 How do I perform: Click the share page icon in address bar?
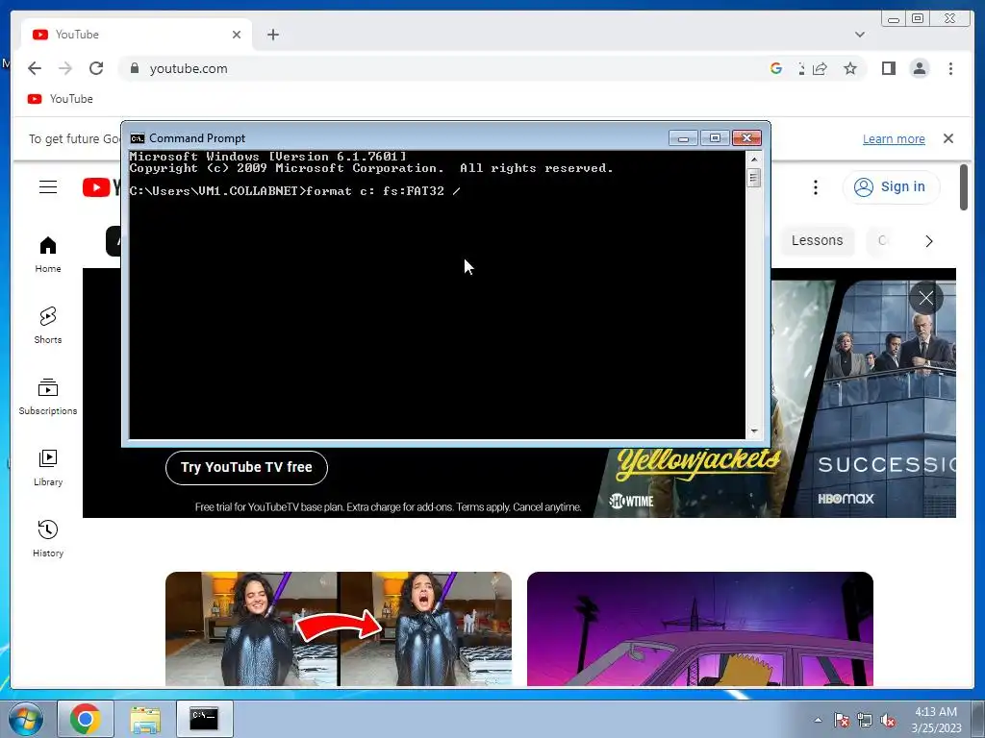[820, 68]
